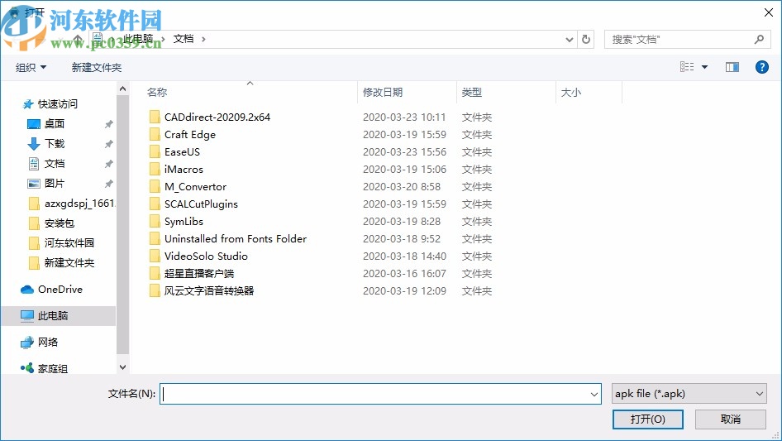Select the 风云文字语音转换器 folder name
The height and width of the screenshot is (441, 782).
pos(209,290)
